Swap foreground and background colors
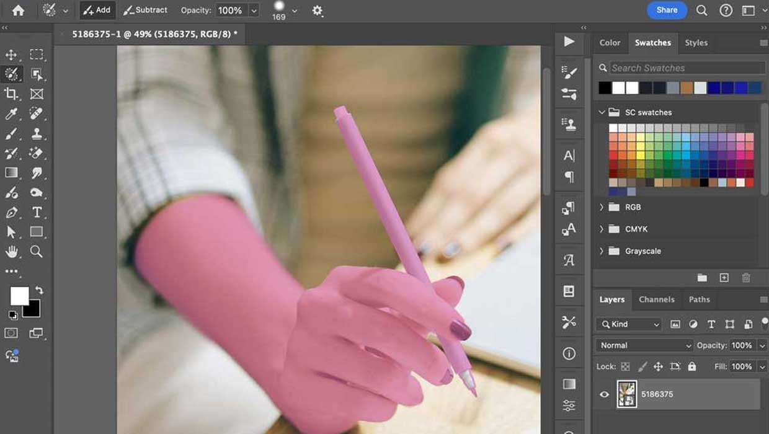This screenshot has width=769, height=434. 39,290
